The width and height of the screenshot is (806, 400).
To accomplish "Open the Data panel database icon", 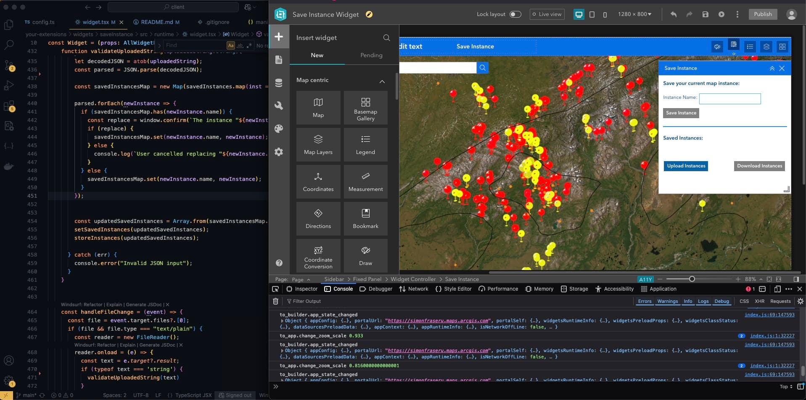I will click(279, 83).
